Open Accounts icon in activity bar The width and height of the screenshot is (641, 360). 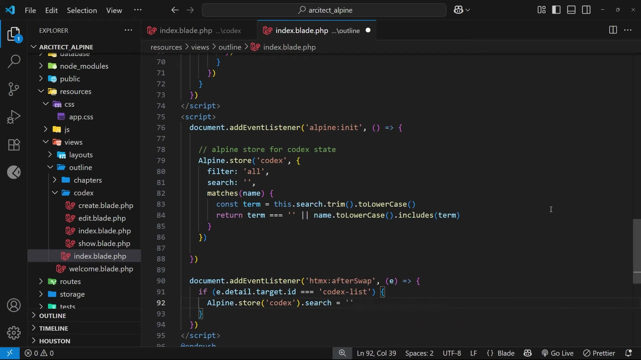(x=14, y=305)
